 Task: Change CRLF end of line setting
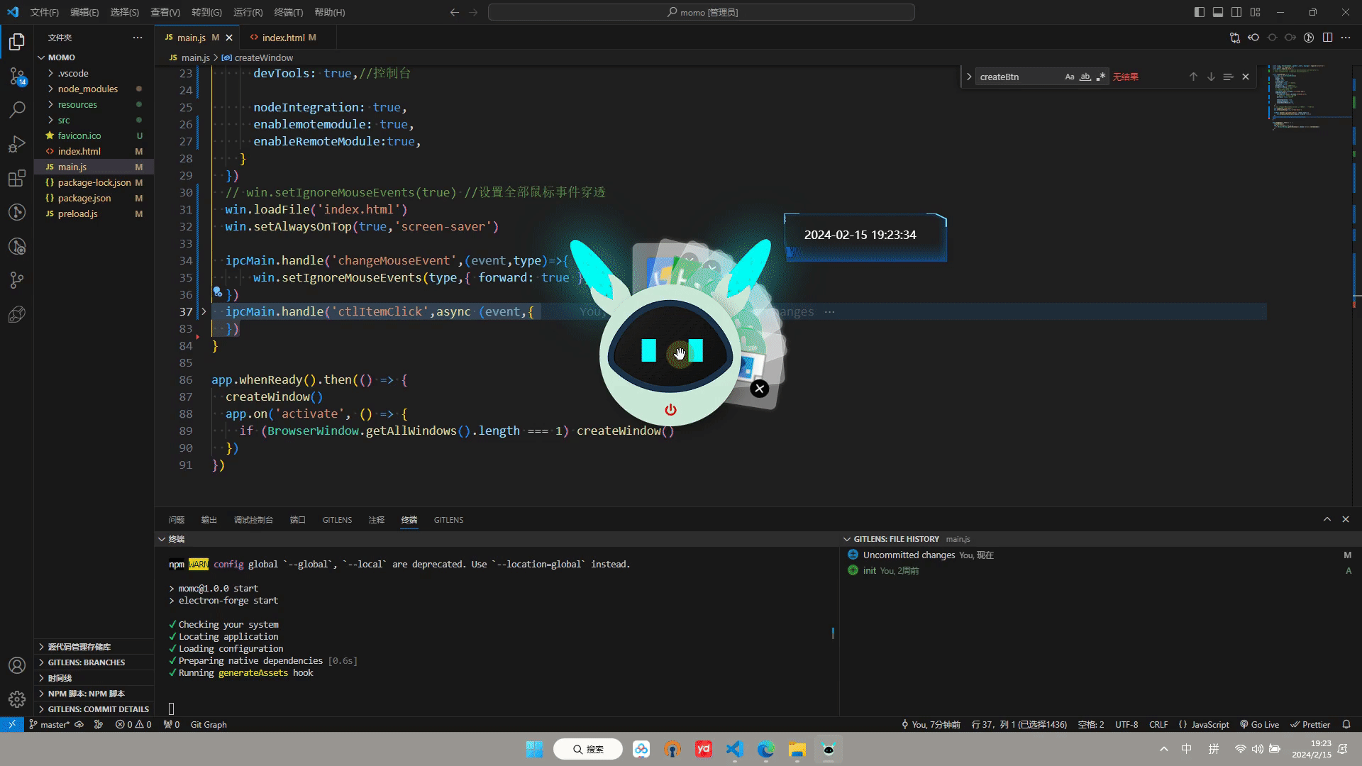(1158, 725)
